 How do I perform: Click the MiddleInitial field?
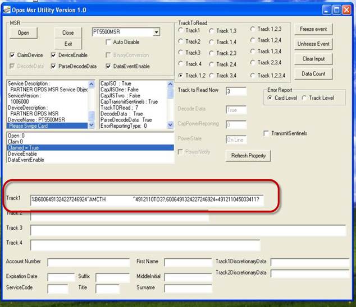[x=188, y=277]
